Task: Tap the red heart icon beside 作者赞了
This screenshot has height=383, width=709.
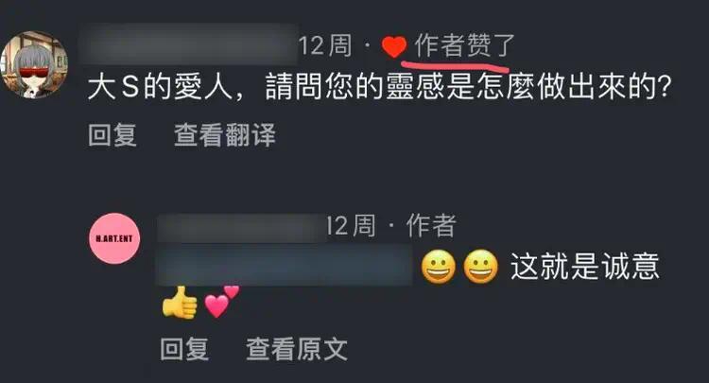Action: [x=394, y=46]
